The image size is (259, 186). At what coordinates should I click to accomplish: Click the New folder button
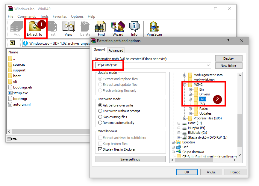228,65
